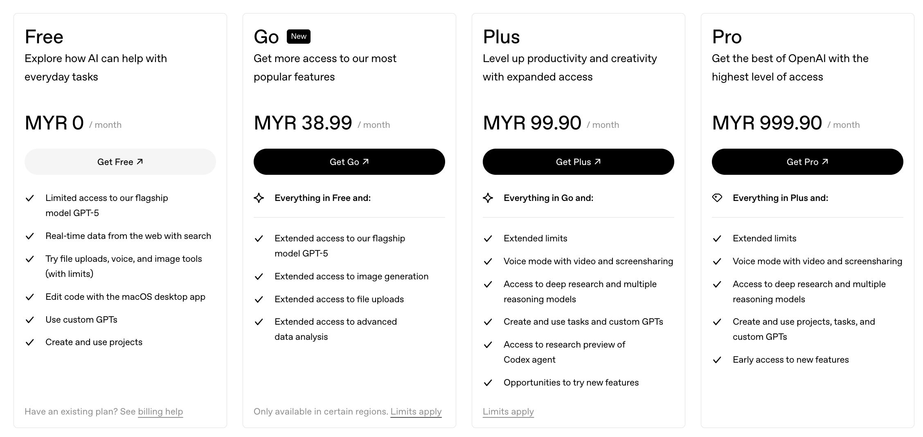Click tag icon beside Everything in Plus
923x437 pixels.
(x=717, y=198)
